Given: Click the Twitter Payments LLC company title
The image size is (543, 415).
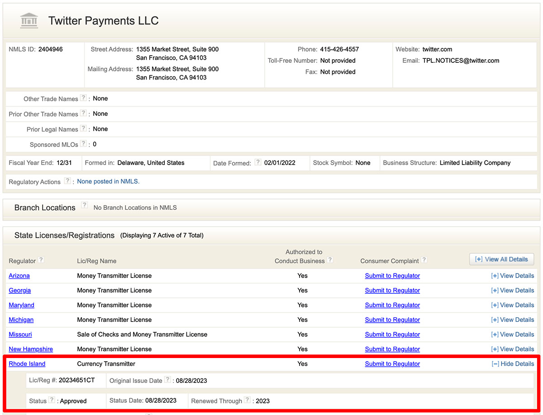Looking at the screenshot, I should (x=104, y=21).
